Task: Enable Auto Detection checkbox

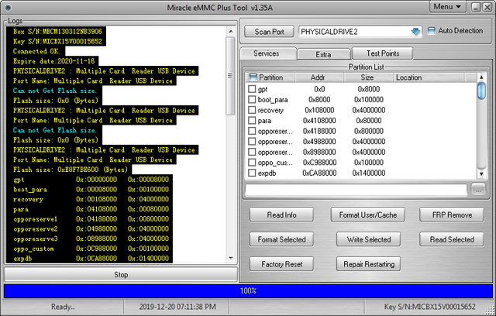Action: tap(431, 31)
